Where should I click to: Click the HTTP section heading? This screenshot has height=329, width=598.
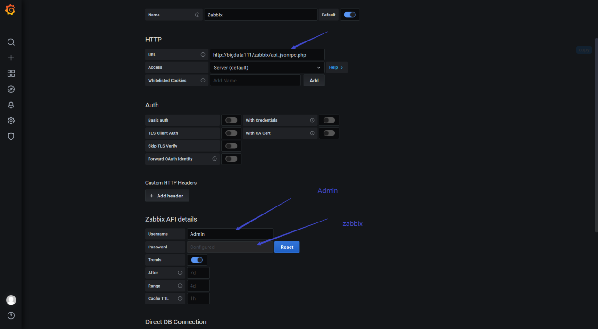point(153,40)
